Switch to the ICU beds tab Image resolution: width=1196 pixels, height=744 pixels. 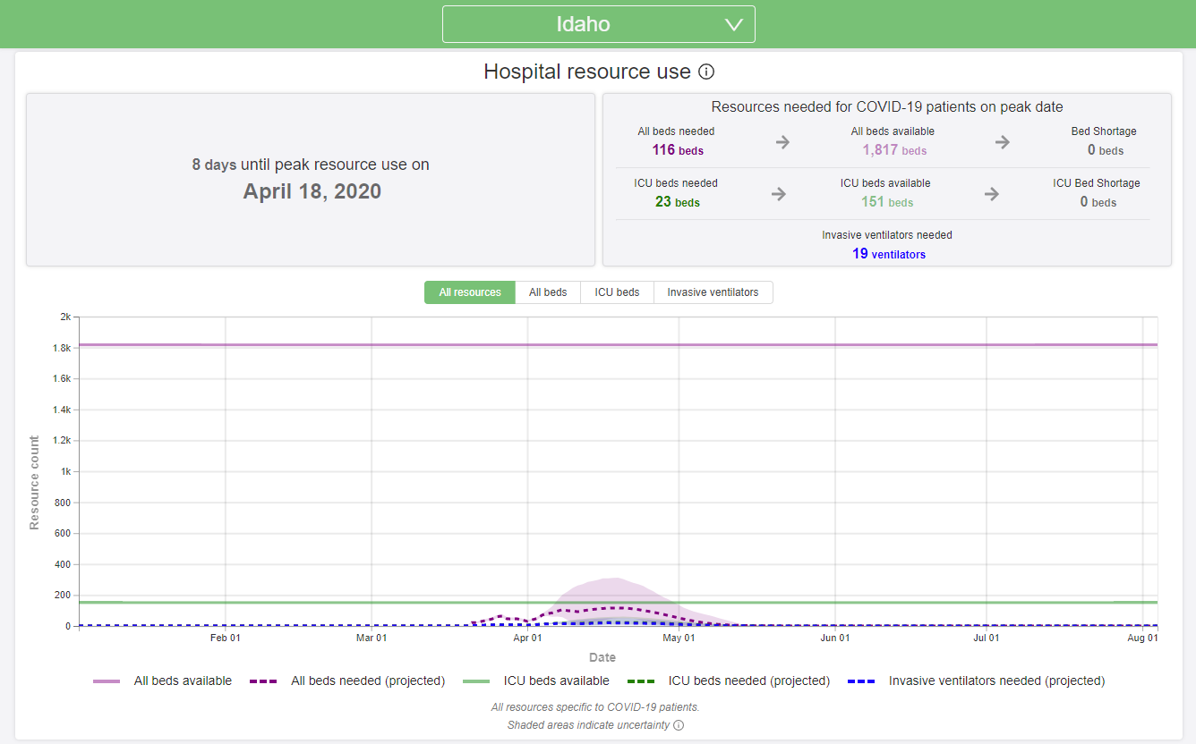coord(617,292)
